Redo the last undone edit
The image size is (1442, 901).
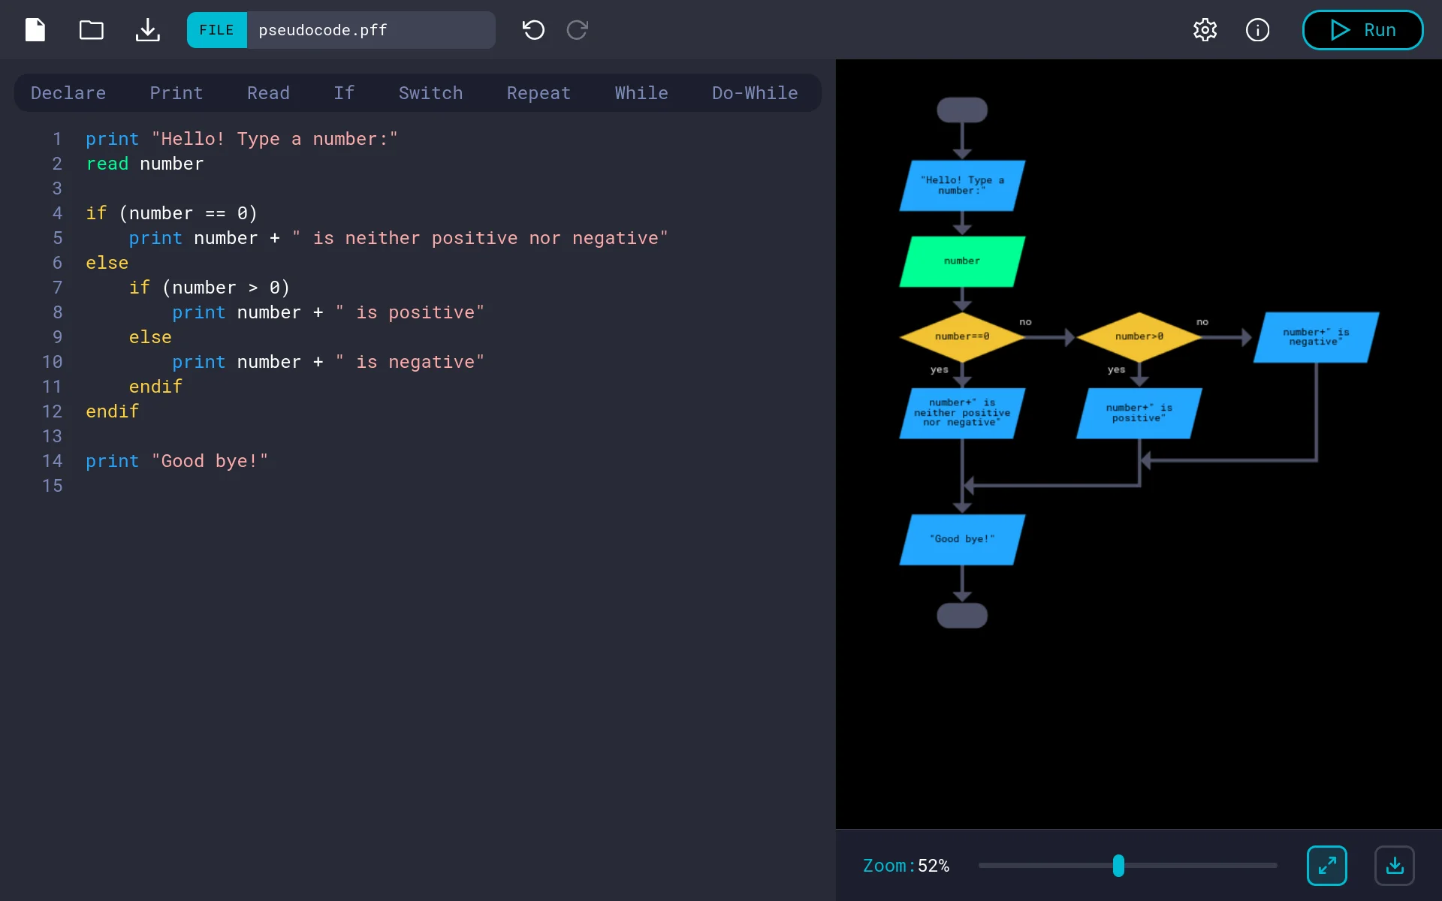(x=578, y=30)
